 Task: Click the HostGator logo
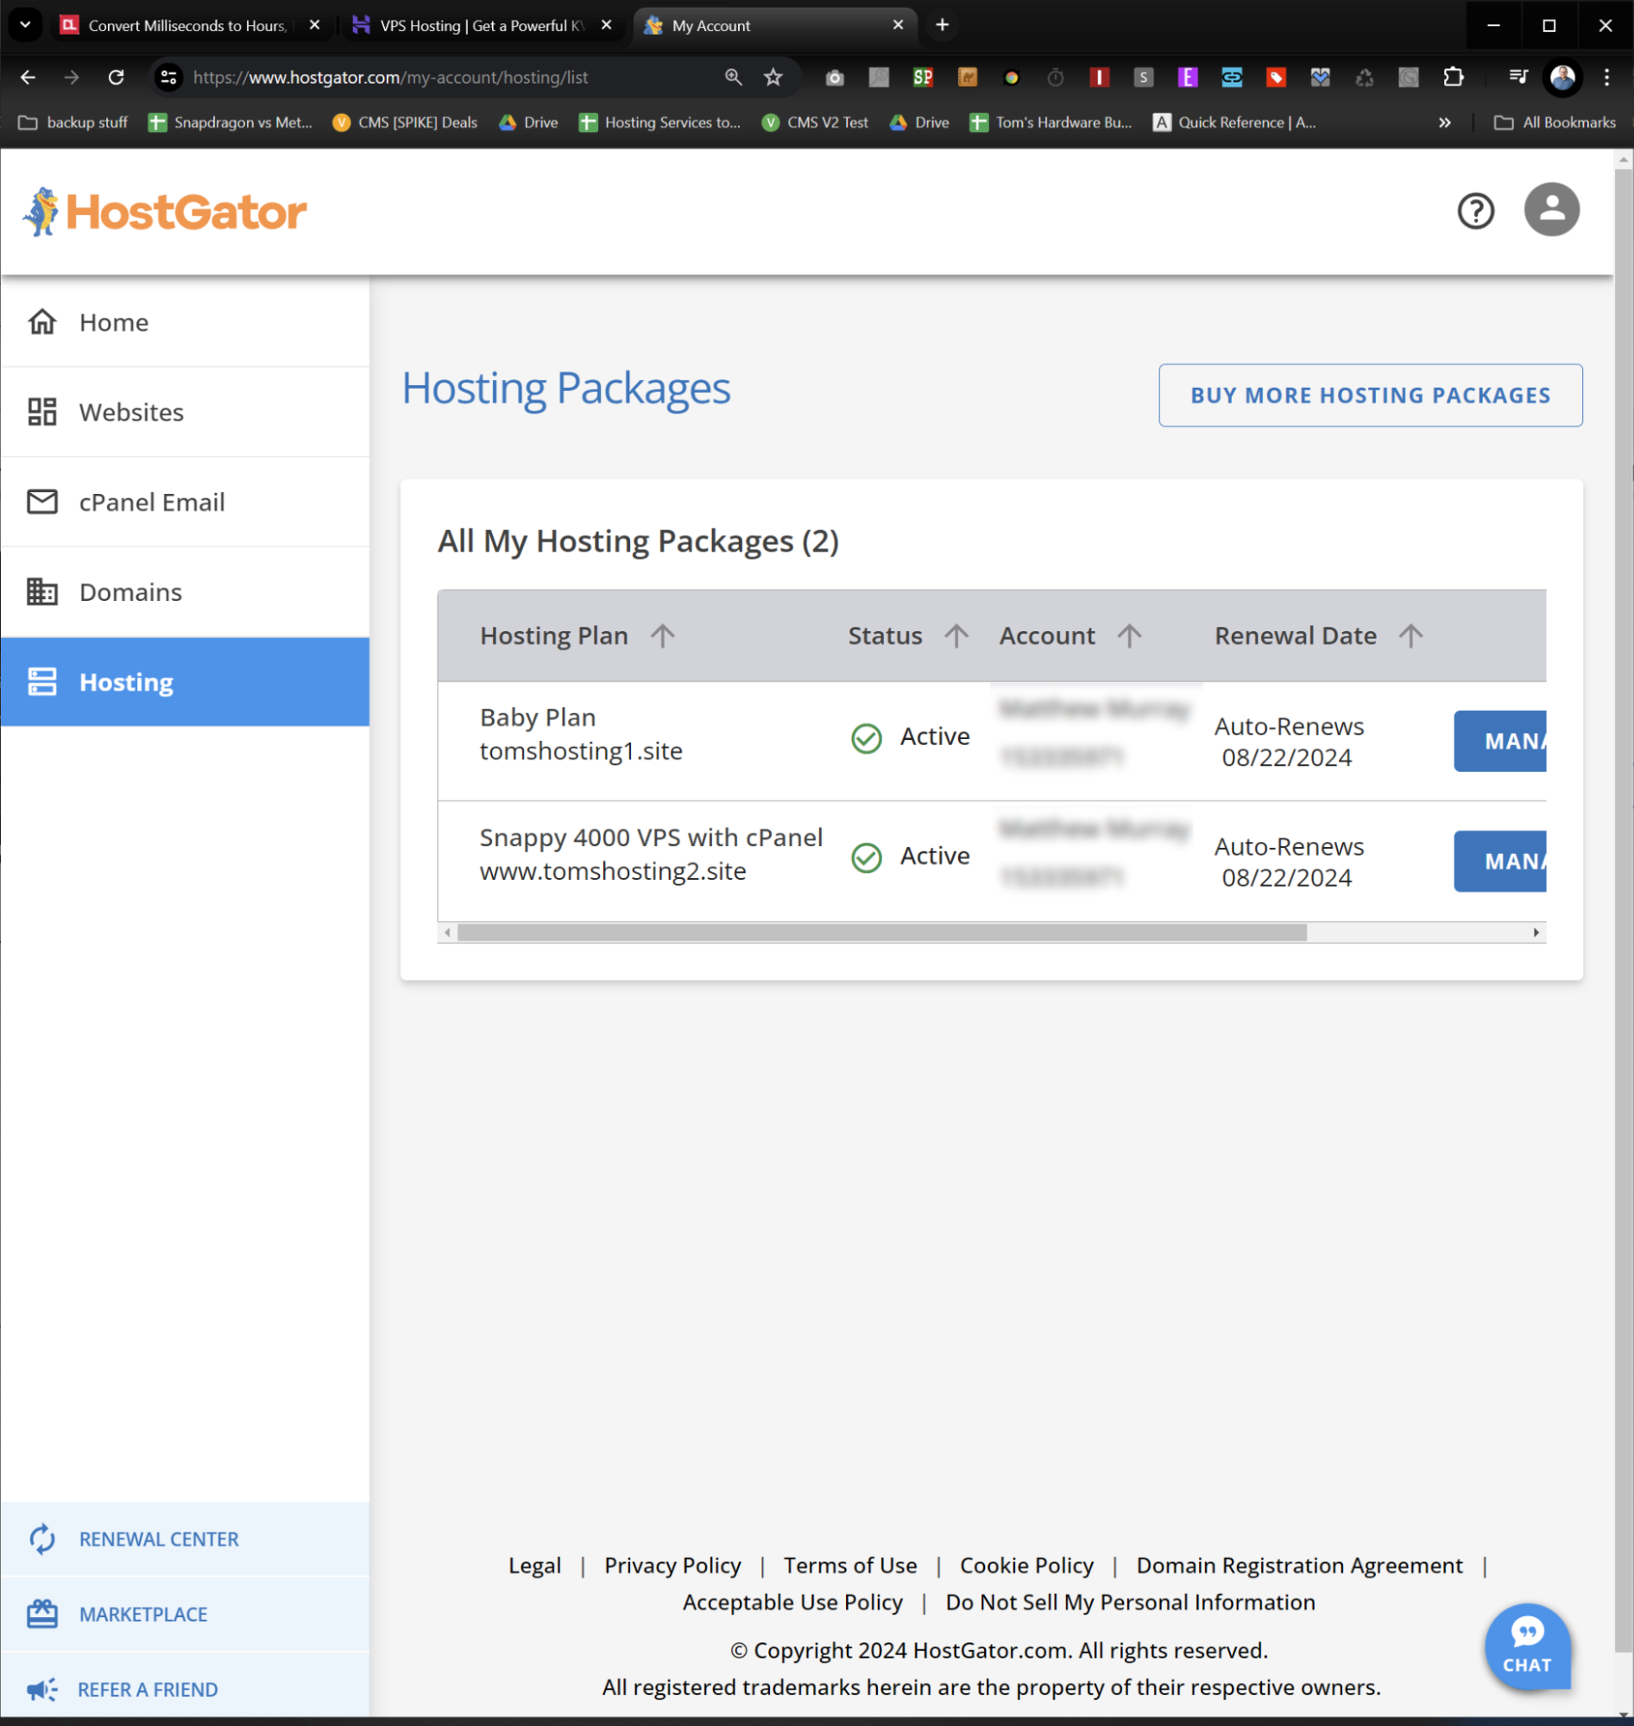pyautogui.click(x=165, y=212)
